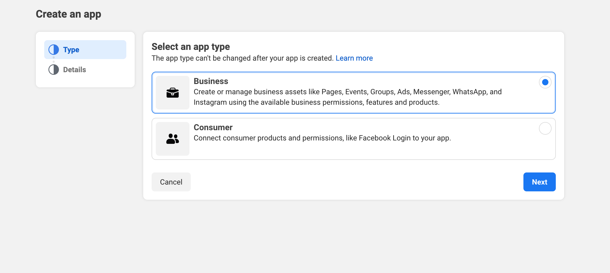The width and height of the screenshot is (610, 273).
Task: Click the people icon for Consumer
Action: point(172,139)
